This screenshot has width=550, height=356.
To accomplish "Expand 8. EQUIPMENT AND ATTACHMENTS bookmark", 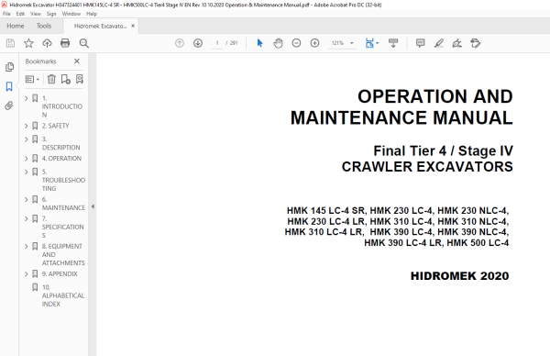I will click(27, 247).
